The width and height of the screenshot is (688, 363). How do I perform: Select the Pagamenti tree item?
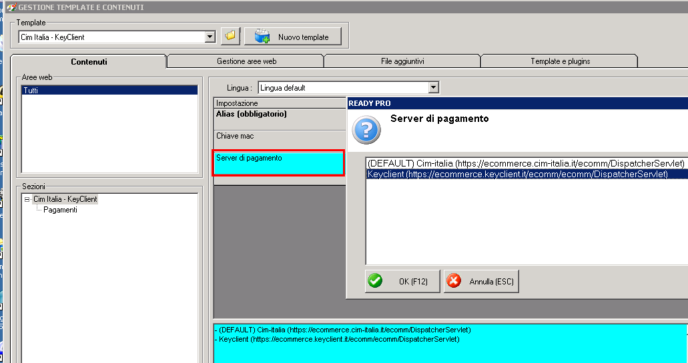click(x=60, y=210)
